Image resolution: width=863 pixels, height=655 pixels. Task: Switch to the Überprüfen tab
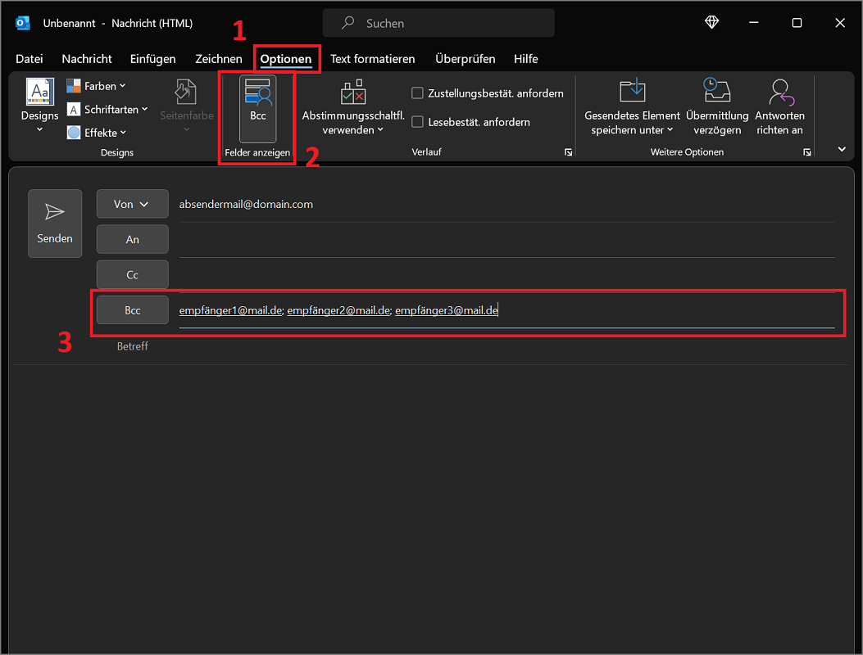[465, 59]
